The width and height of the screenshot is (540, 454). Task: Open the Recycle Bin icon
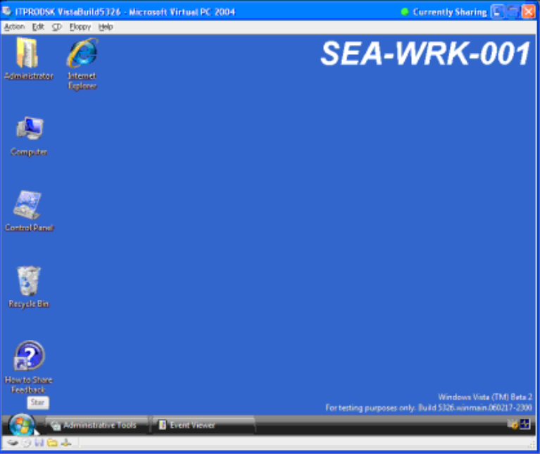point(29,287)
